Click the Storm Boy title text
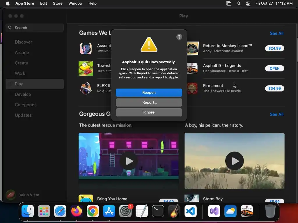 [213, 199]
